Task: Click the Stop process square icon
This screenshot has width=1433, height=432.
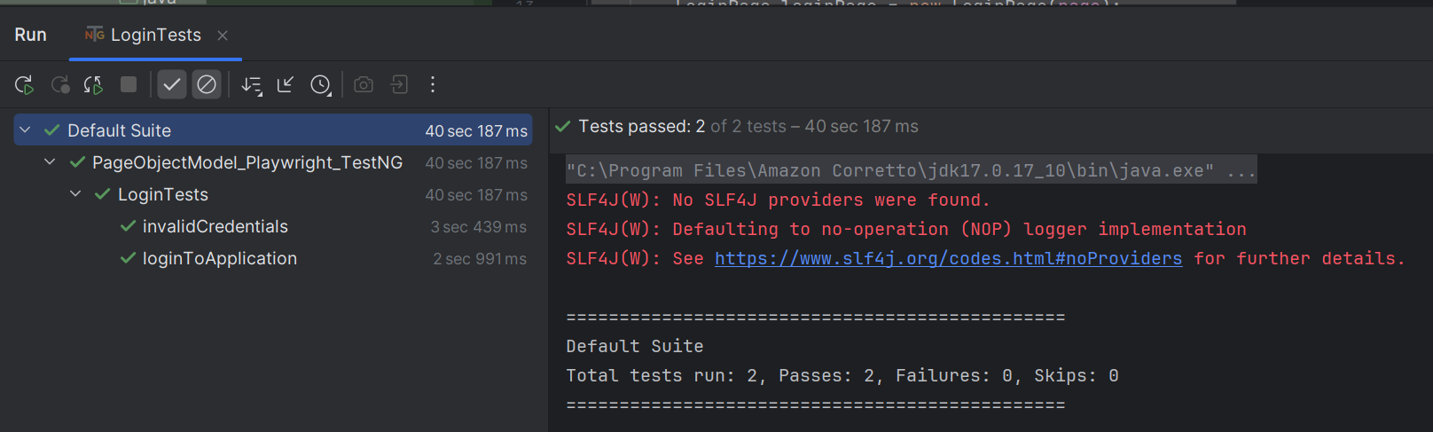Action: (129, 84)
